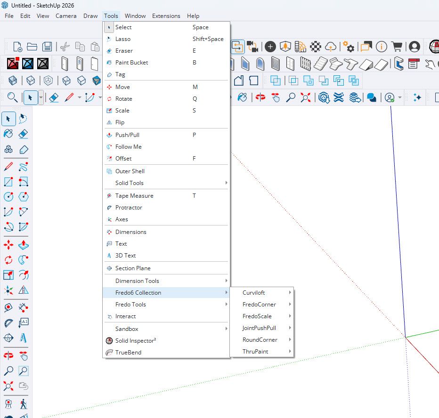Select the Orbit tool in left tool palette
Screen dimensions: 439x418
click(x=8, y=355)
